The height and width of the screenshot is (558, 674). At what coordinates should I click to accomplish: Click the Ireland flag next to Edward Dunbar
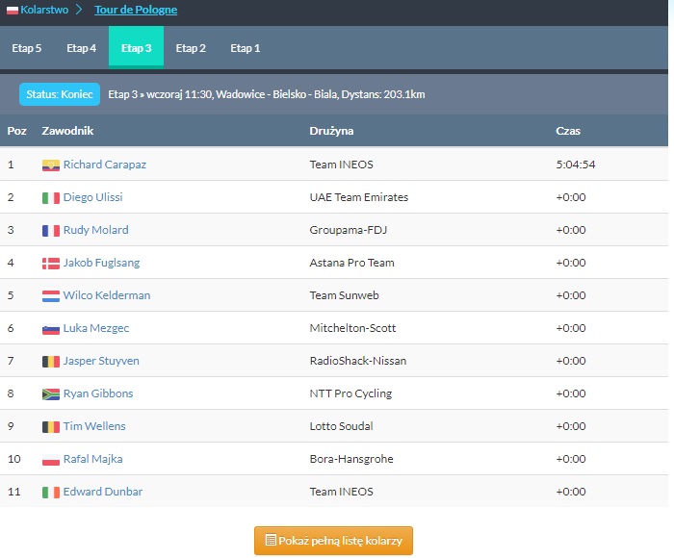point(51,493)
